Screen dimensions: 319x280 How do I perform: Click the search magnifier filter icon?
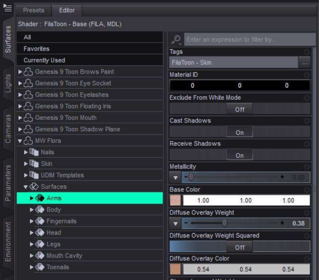[176, 40]
